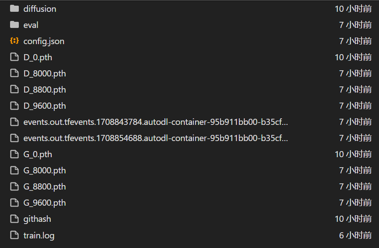Open tfevents file numbered 1708843784
This screenshot has height=248, width=379.
tap(155, 122)
